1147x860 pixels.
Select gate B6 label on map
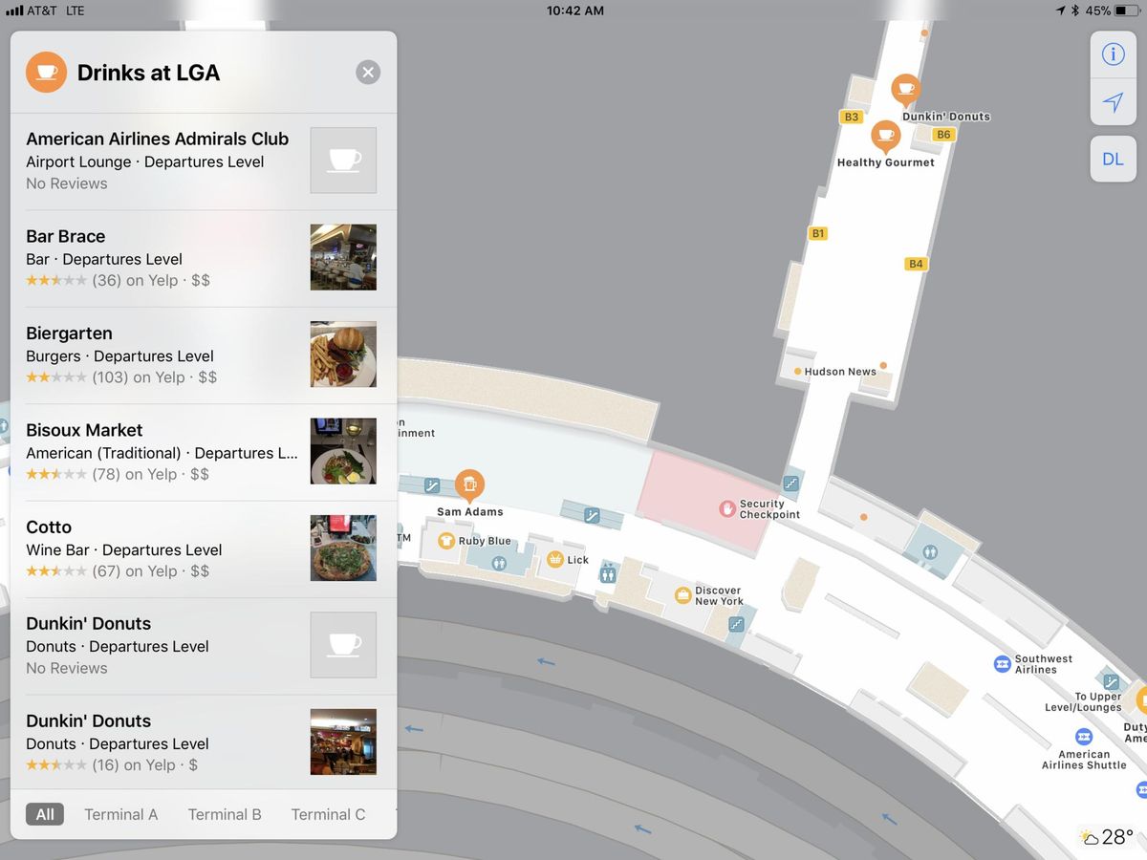pos(943,135)
